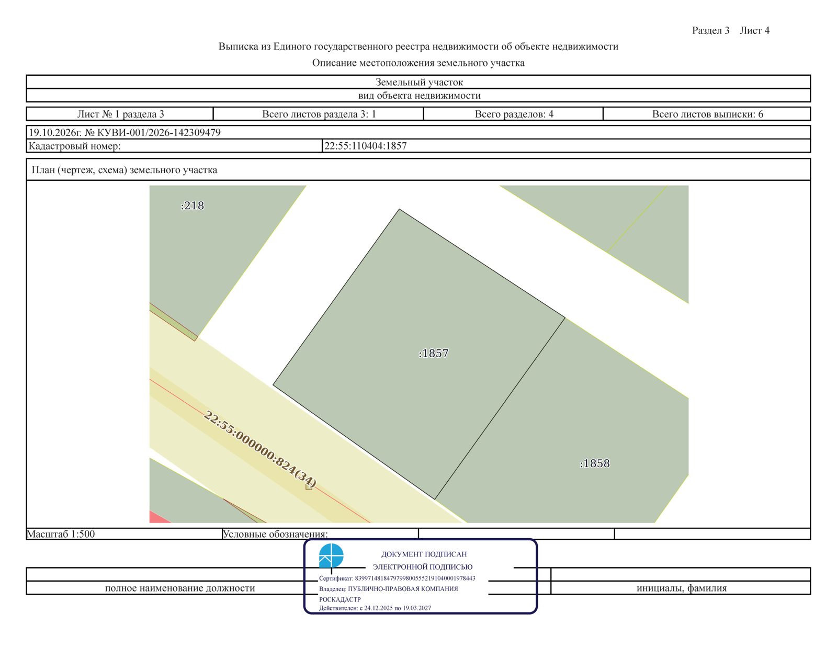Viewport: 837px width, 647px height.
Task: Click parcel label :218 on the plan
Action: pos(193,206)
